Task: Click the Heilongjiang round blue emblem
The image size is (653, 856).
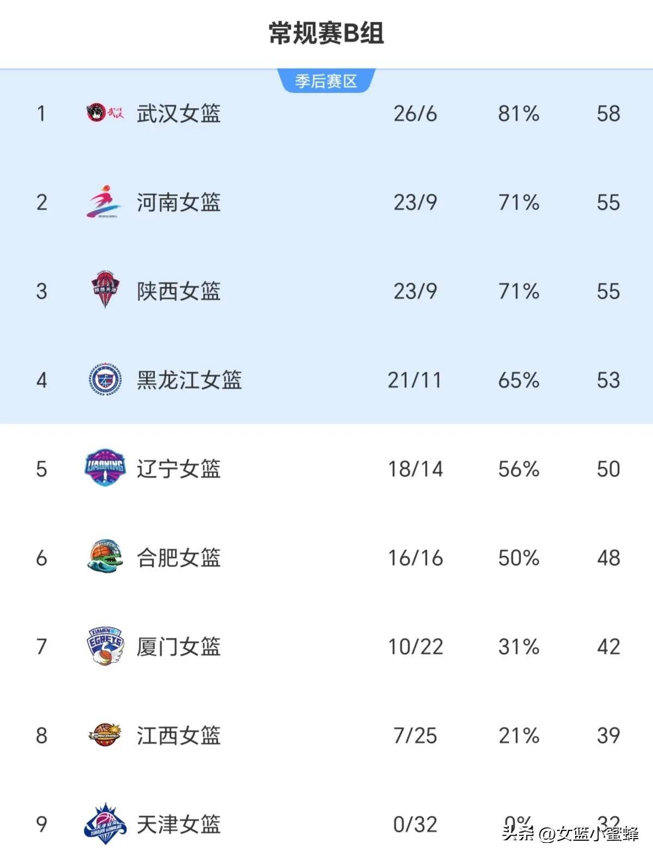Action: tap(105, 379)
